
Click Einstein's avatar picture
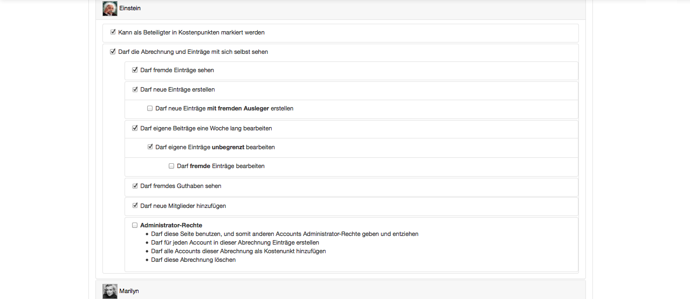(x=110, y=9)
